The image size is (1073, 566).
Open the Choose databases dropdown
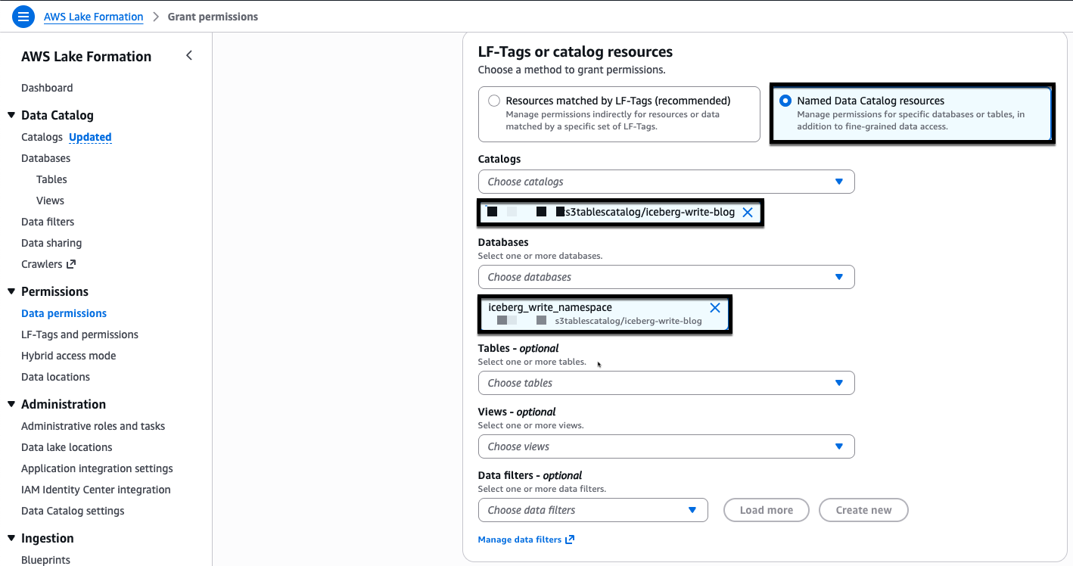666,277
